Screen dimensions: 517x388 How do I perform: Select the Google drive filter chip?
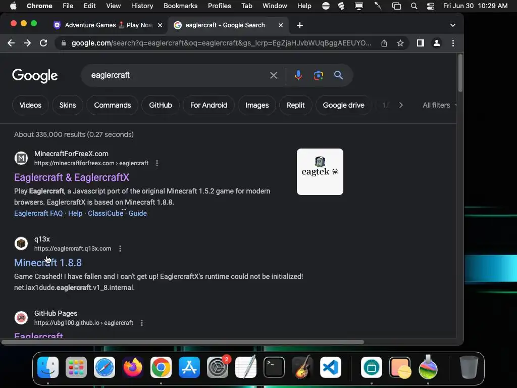[x=343, y=105]
